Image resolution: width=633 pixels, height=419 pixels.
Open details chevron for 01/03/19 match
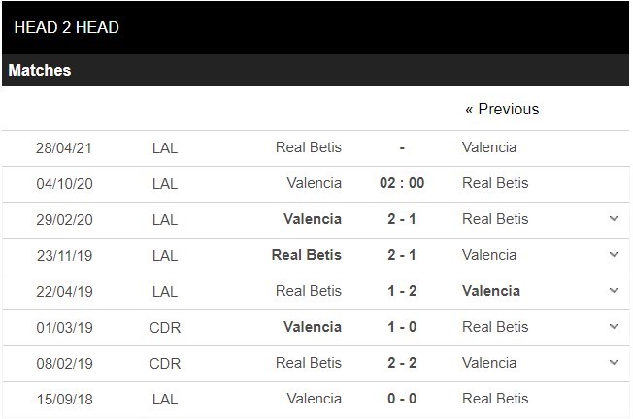(x=614, y=327)
